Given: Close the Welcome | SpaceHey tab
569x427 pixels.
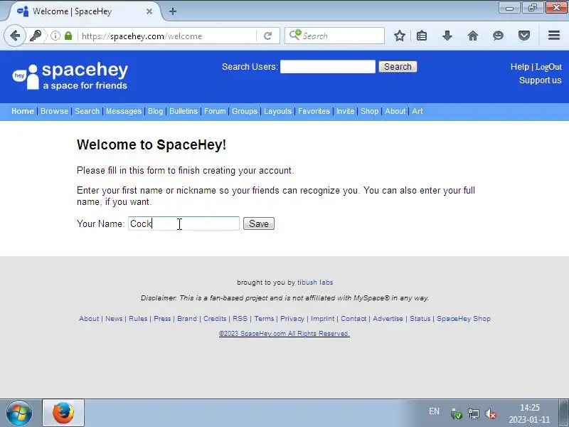Looking at the screenshot, I should click(149, 11).
